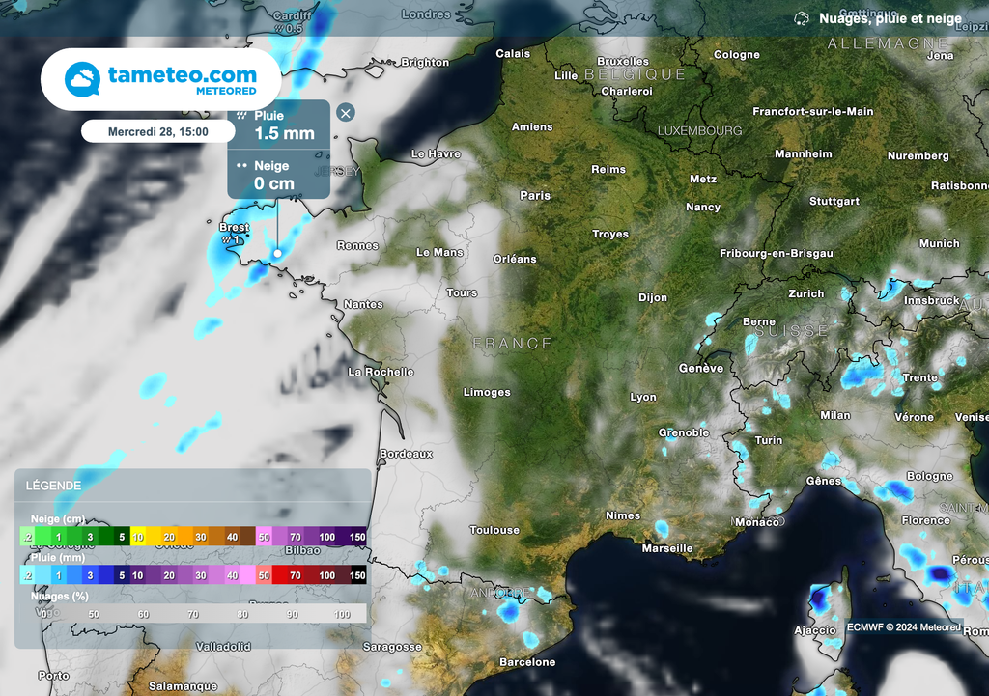Click the Lyon city label on the map
Screen dimensions: 989x696
[642, 397]
